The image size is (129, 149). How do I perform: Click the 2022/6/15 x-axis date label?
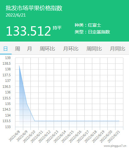[x=67, y=137]
